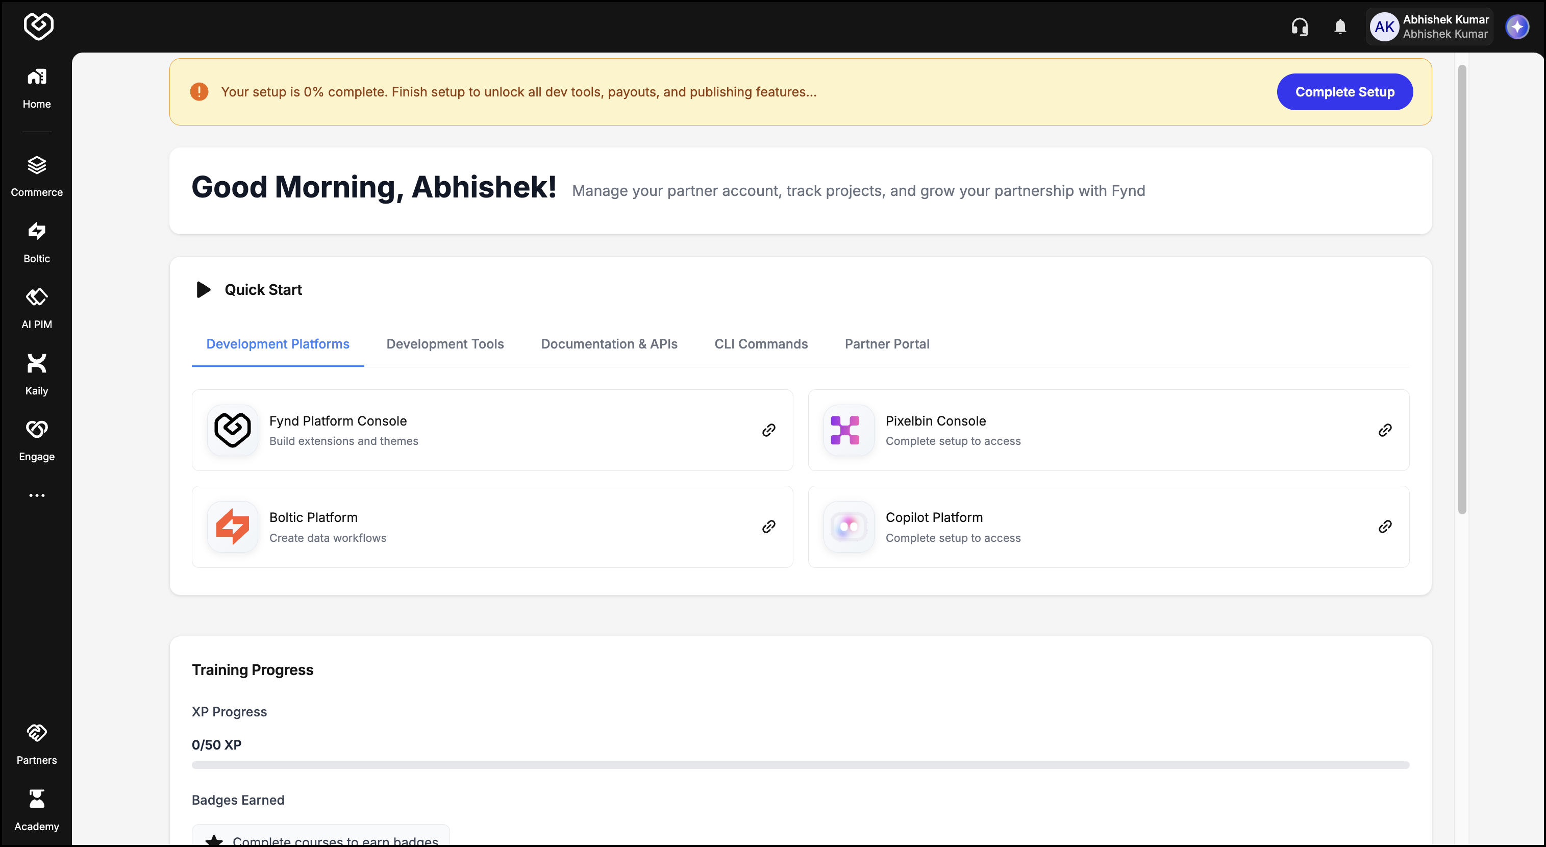Select the Development Platforms tab

(x=278, y=344)
